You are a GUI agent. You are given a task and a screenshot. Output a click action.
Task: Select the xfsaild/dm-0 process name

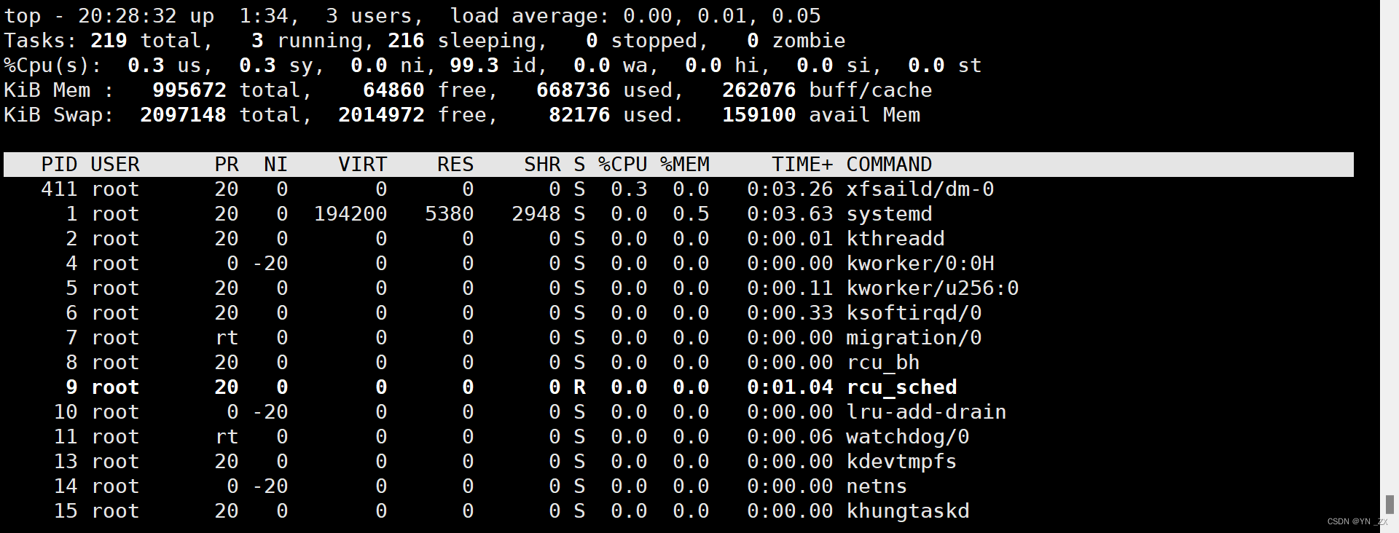[920, 189]
